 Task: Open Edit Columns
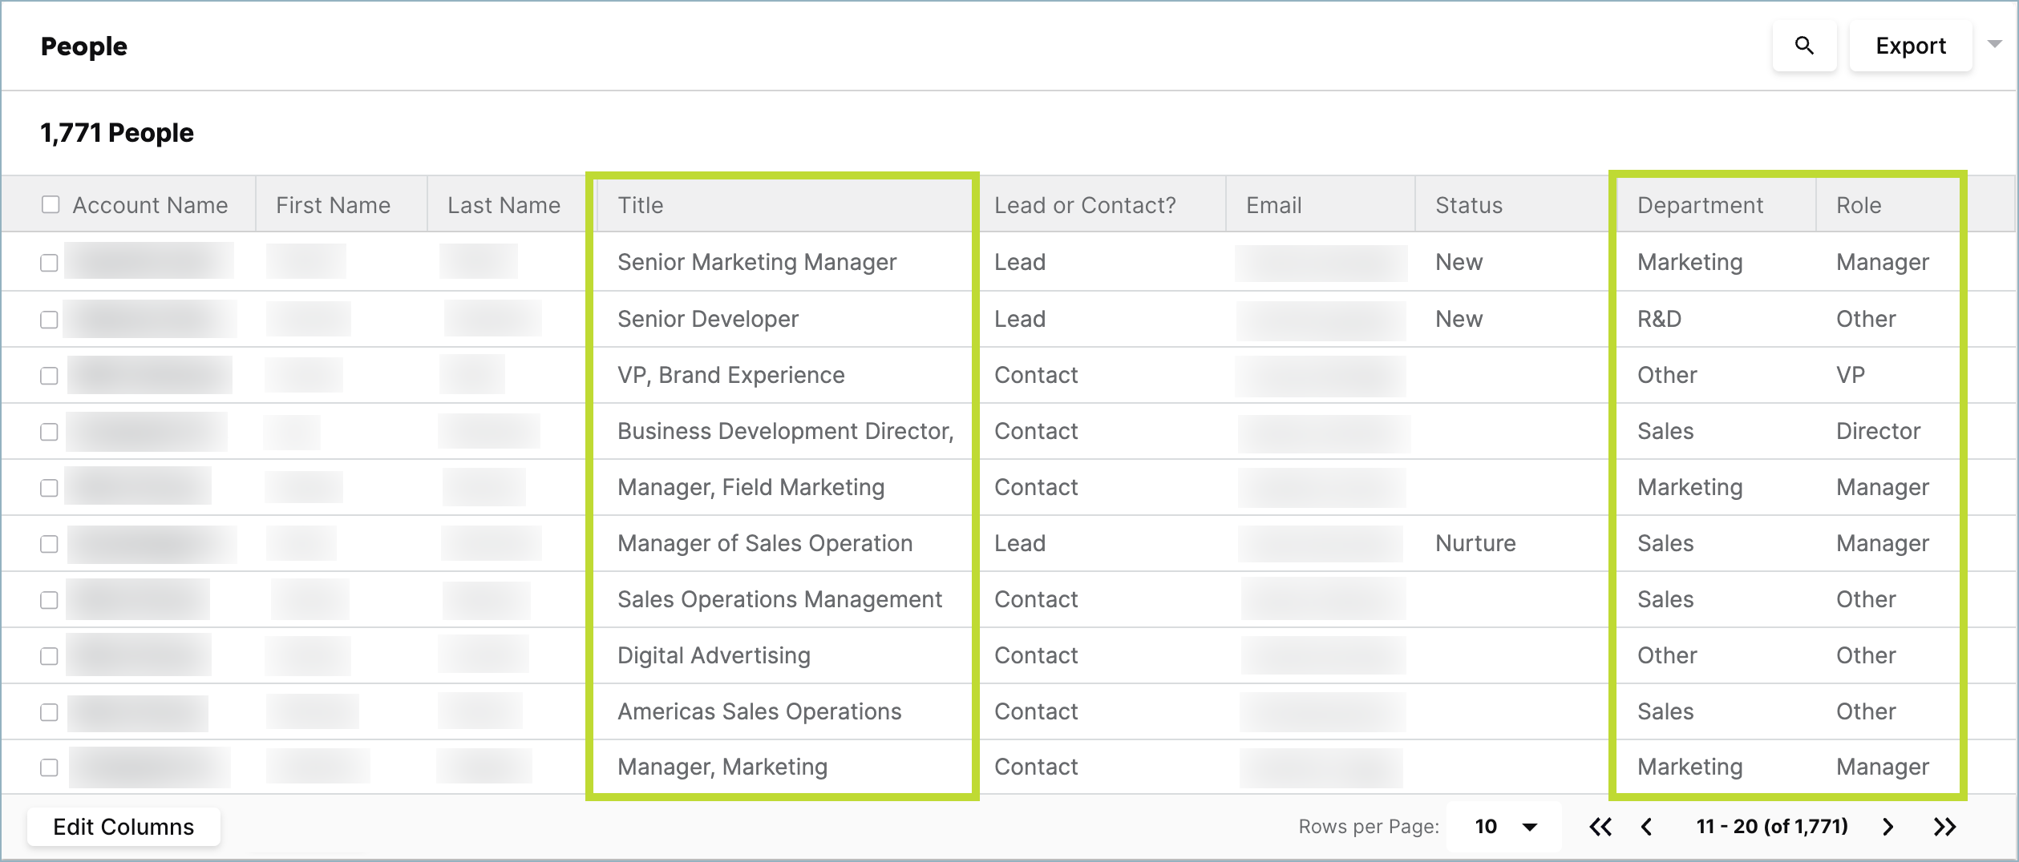tap(123, 826)
